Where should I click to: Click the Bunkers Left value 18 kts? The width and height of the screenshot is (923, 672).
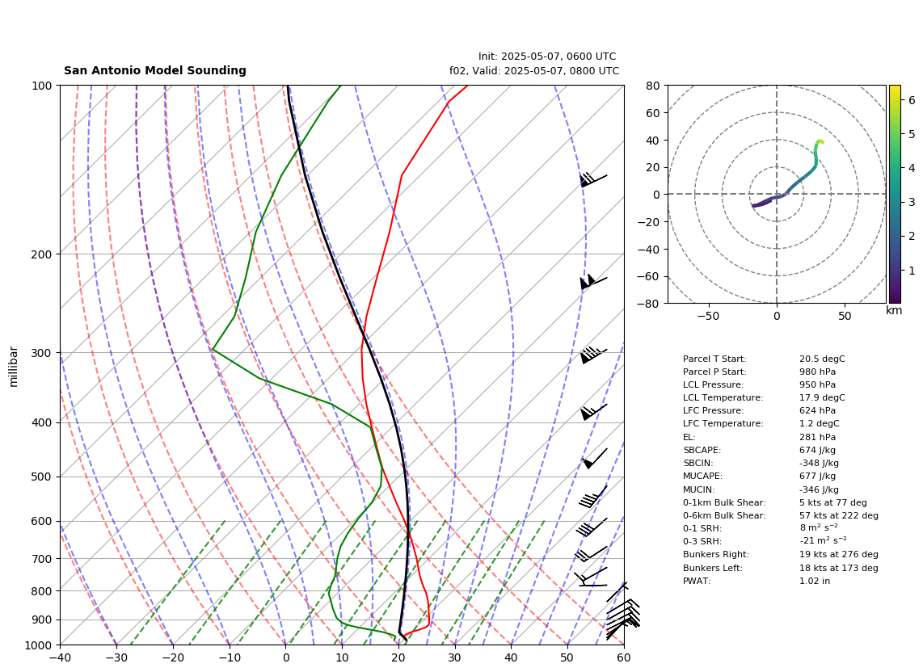[839, 568]
